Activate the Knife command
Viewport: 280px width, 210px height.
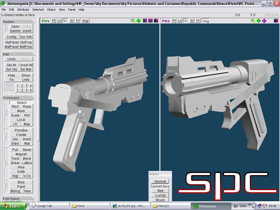21,172
